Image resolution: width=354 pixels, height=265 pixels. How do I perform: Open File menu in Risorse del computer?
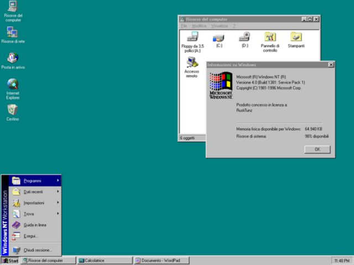pos(184,26)
